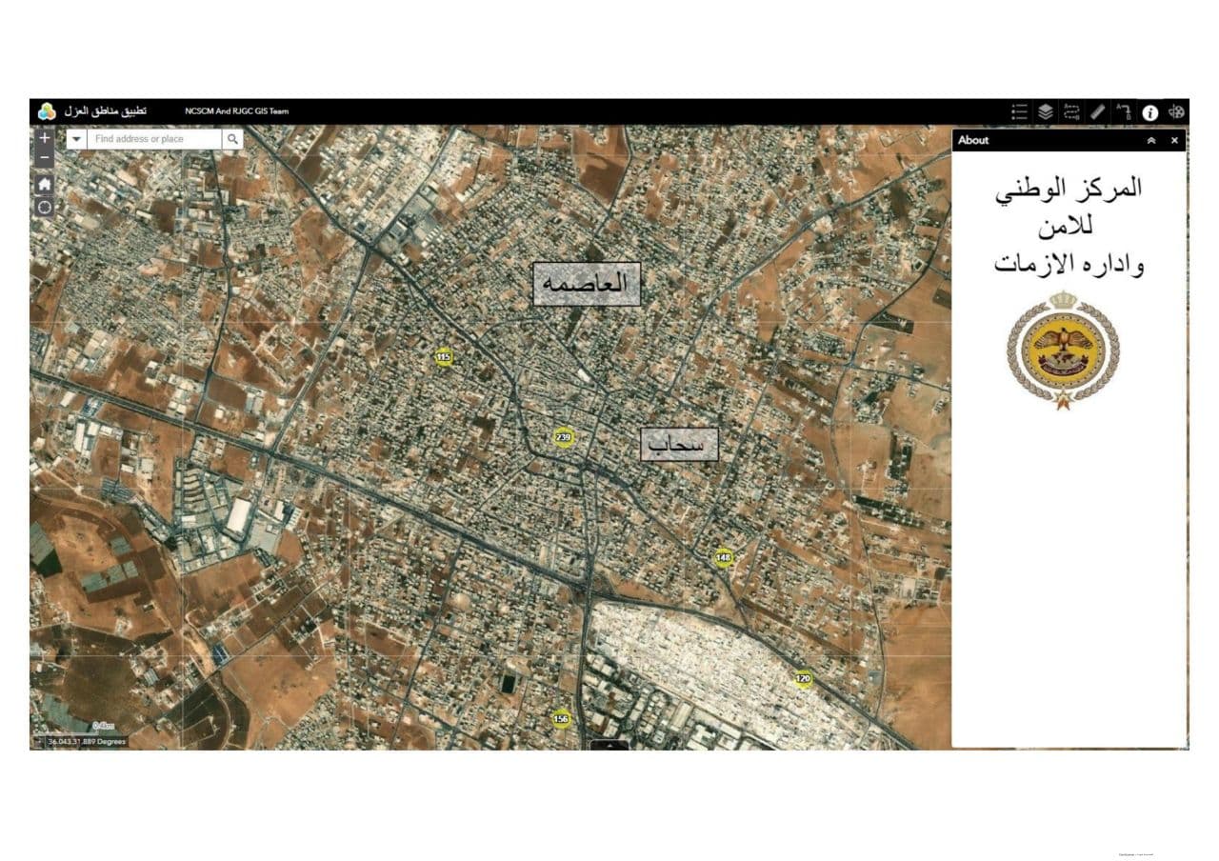Screen dimensions: 1219x861
Task: Click the Find address or place field
Action: pyautogui.click(x=154, y=139)
